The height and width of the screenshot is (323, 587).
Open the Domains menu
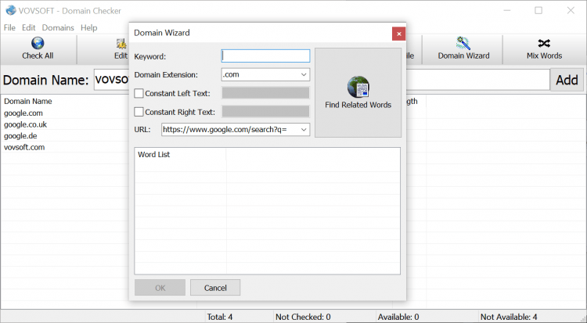click(58, 27)
